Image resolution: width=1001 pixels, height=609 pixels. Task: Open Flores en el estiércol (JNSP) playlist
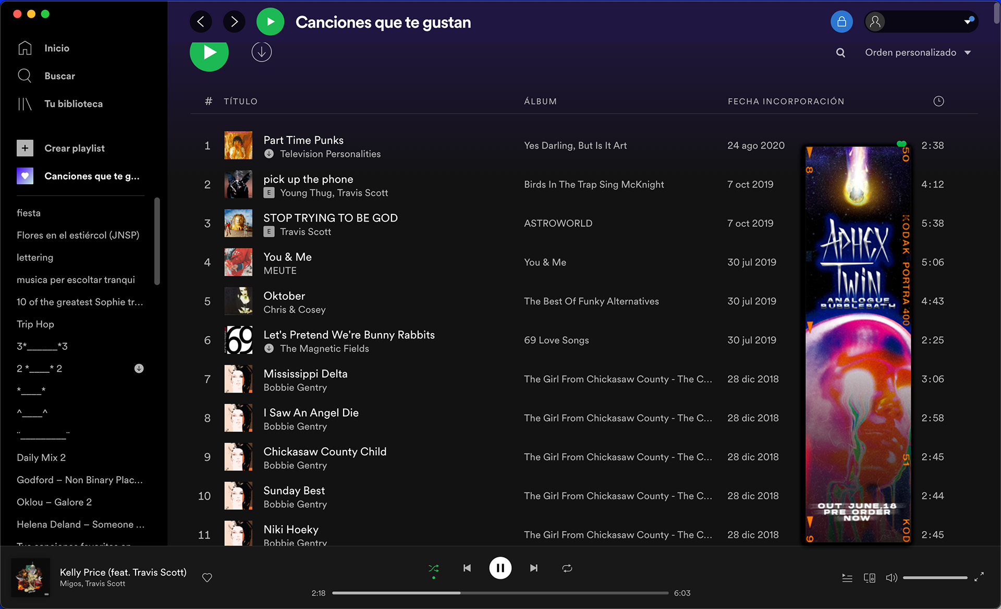[x=78, y=235]
